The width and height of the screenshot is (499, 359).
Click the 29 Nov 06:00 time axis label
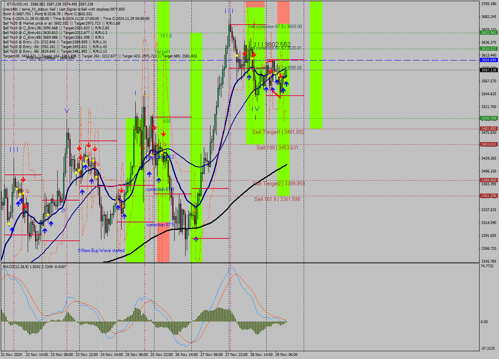click(x=285, y=354)
